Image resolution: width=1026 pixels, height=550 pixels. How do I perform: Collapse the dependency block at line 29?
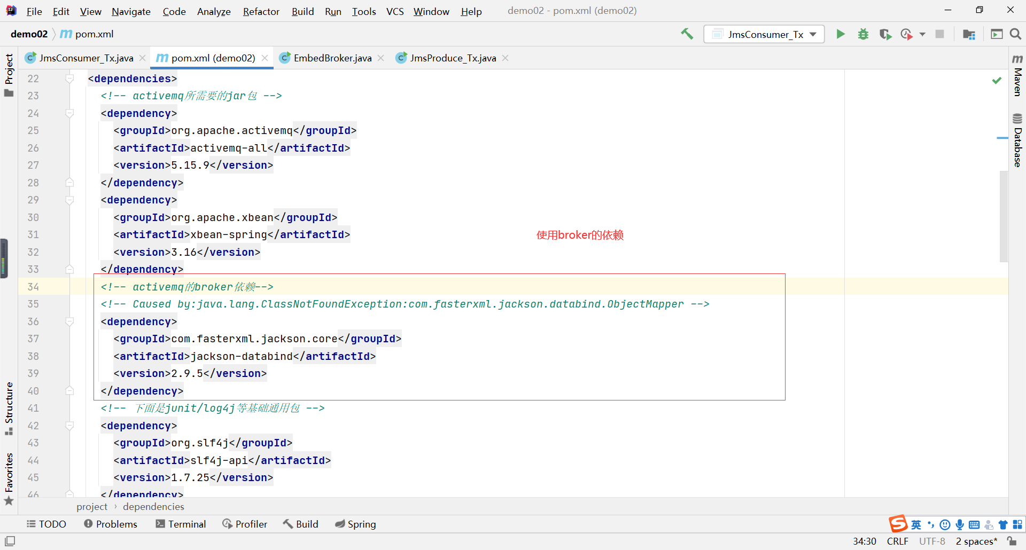pos(69,200)
